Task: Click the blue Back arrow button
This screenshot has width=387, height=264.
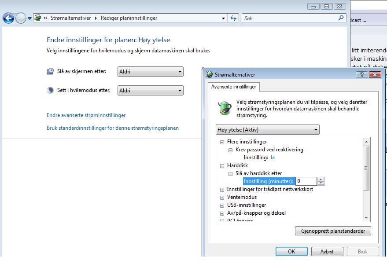Action: (x=8, y=18)
